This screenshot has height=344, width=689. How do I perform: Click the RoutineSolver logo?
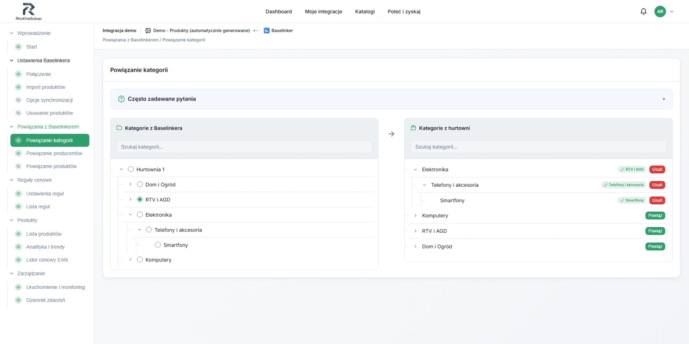[x=29, y=12]
